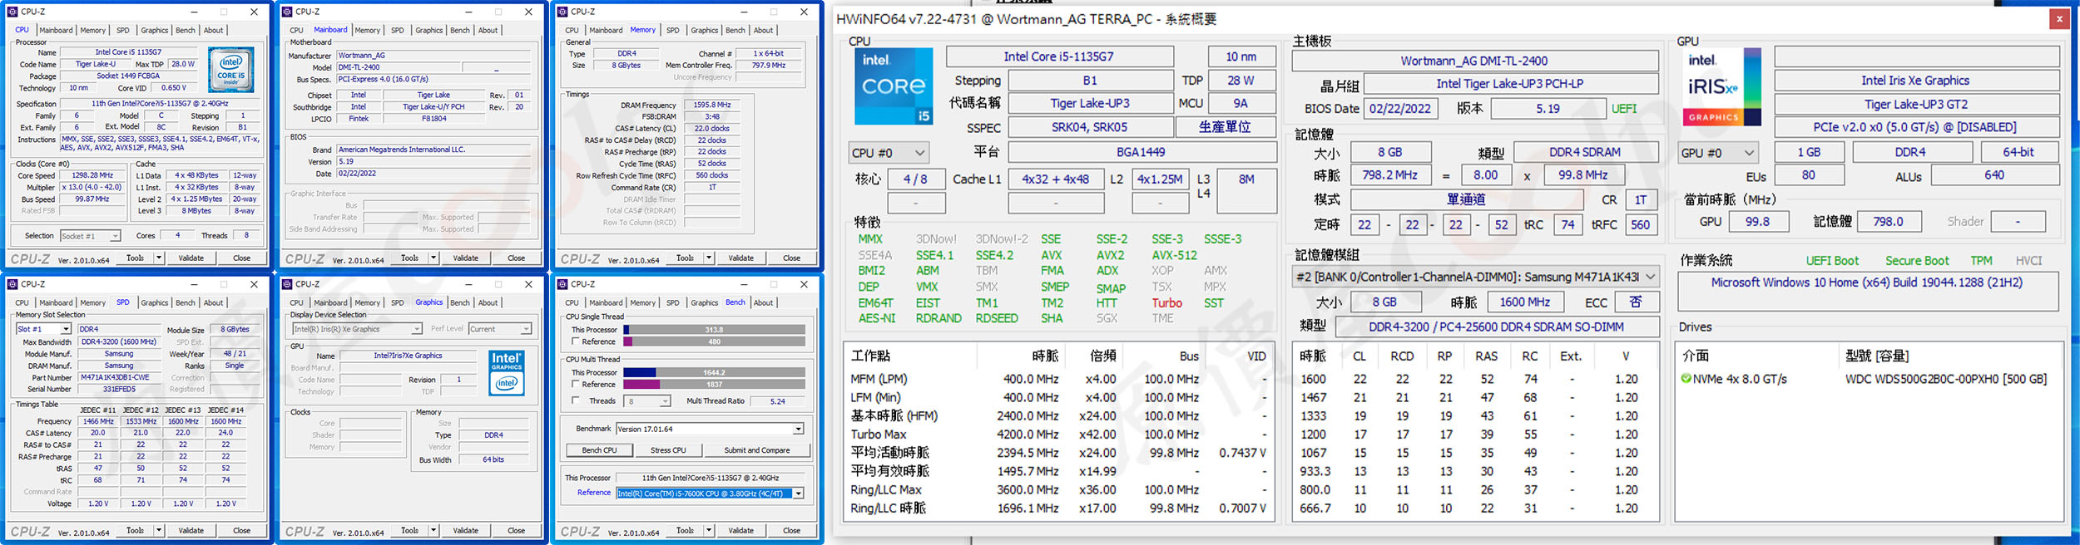Click the Intel Iris Xe Graphics name field in HWiNFO64
Image resolution: width=2080 pixels, height=545 pixels.
point(1915,81)
